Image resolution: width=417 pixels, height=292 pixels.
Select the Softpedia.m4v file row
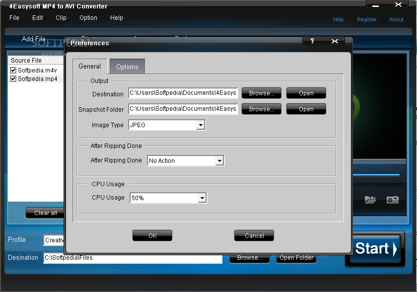point(37,70)
